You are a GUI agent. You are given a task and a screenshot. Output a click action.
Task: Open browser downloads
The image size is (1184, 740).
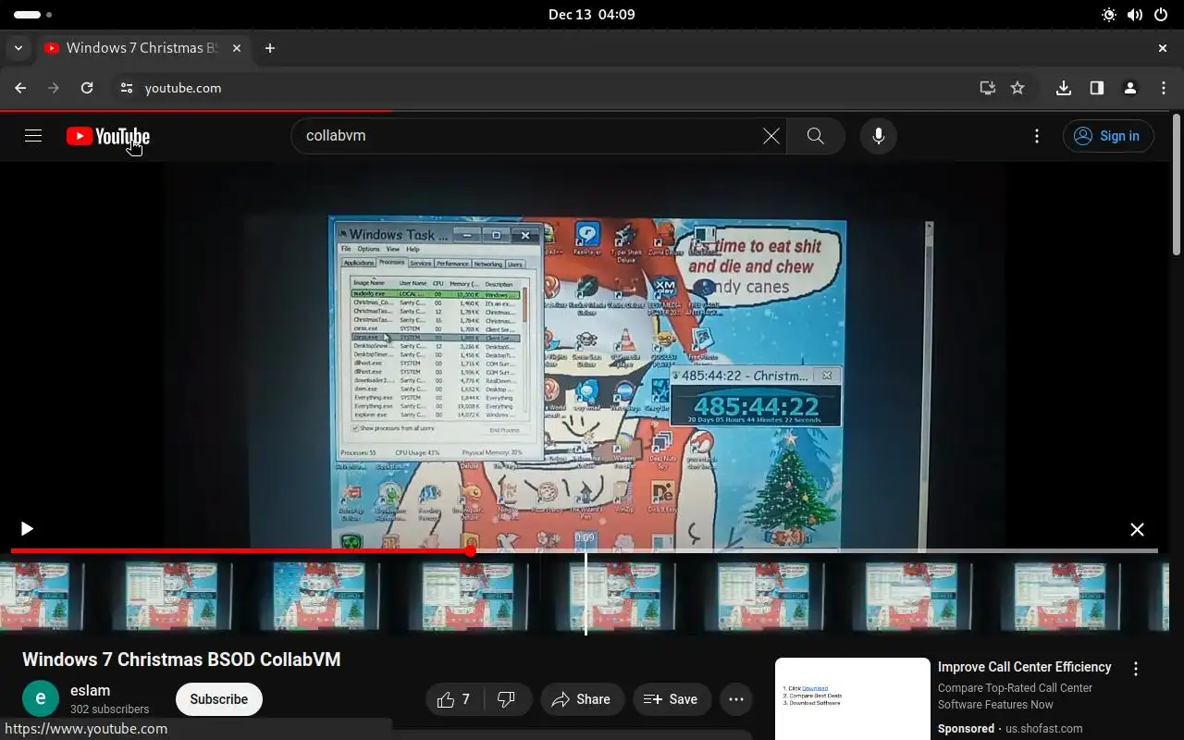[x=1064, y=88]
